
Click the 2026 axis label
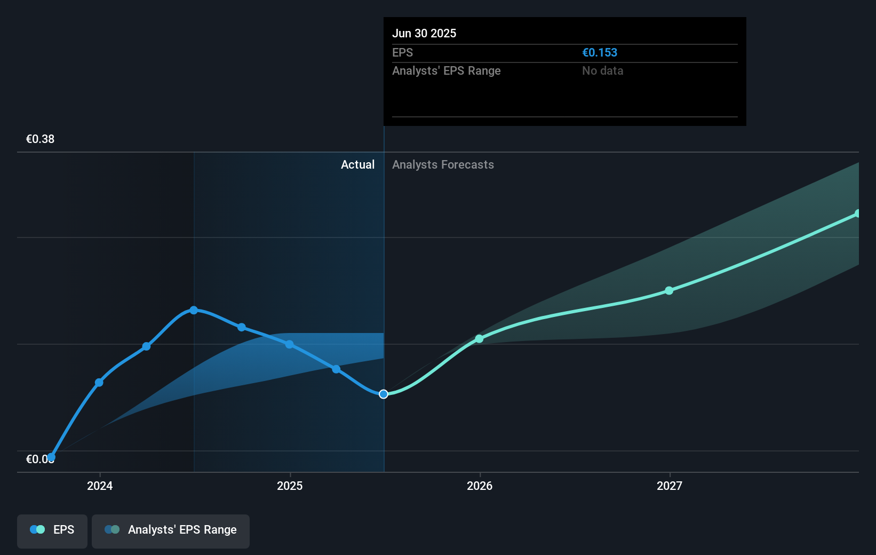[480, 486]
